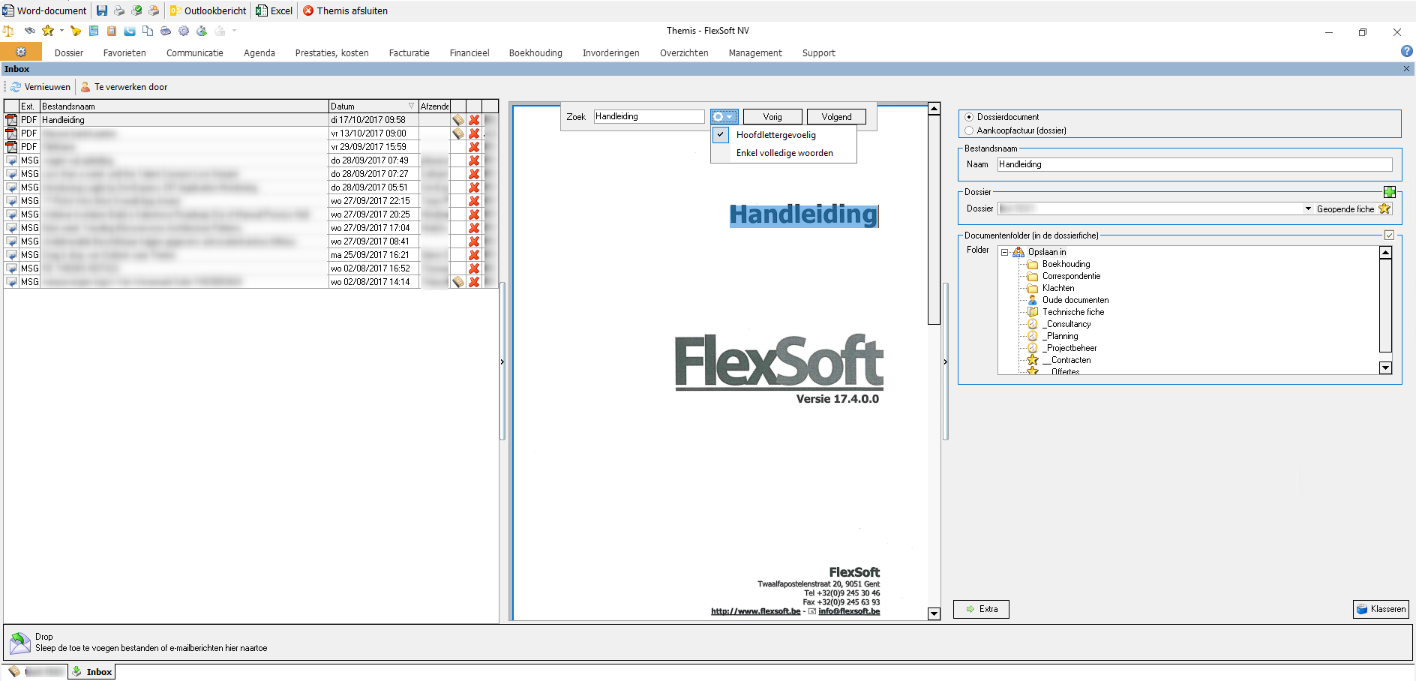Click Themis afsluiten to exit
1416x681 pixels.
[x=345, y=10]
